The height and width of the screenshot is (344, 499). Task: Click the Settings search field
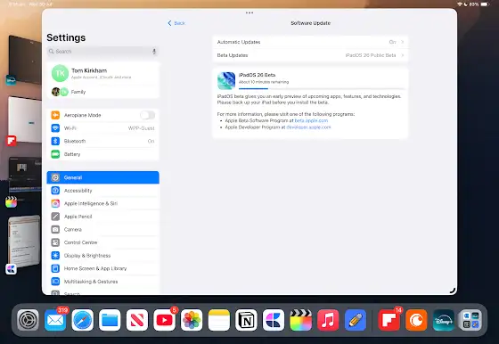click(x=102, y=51)
